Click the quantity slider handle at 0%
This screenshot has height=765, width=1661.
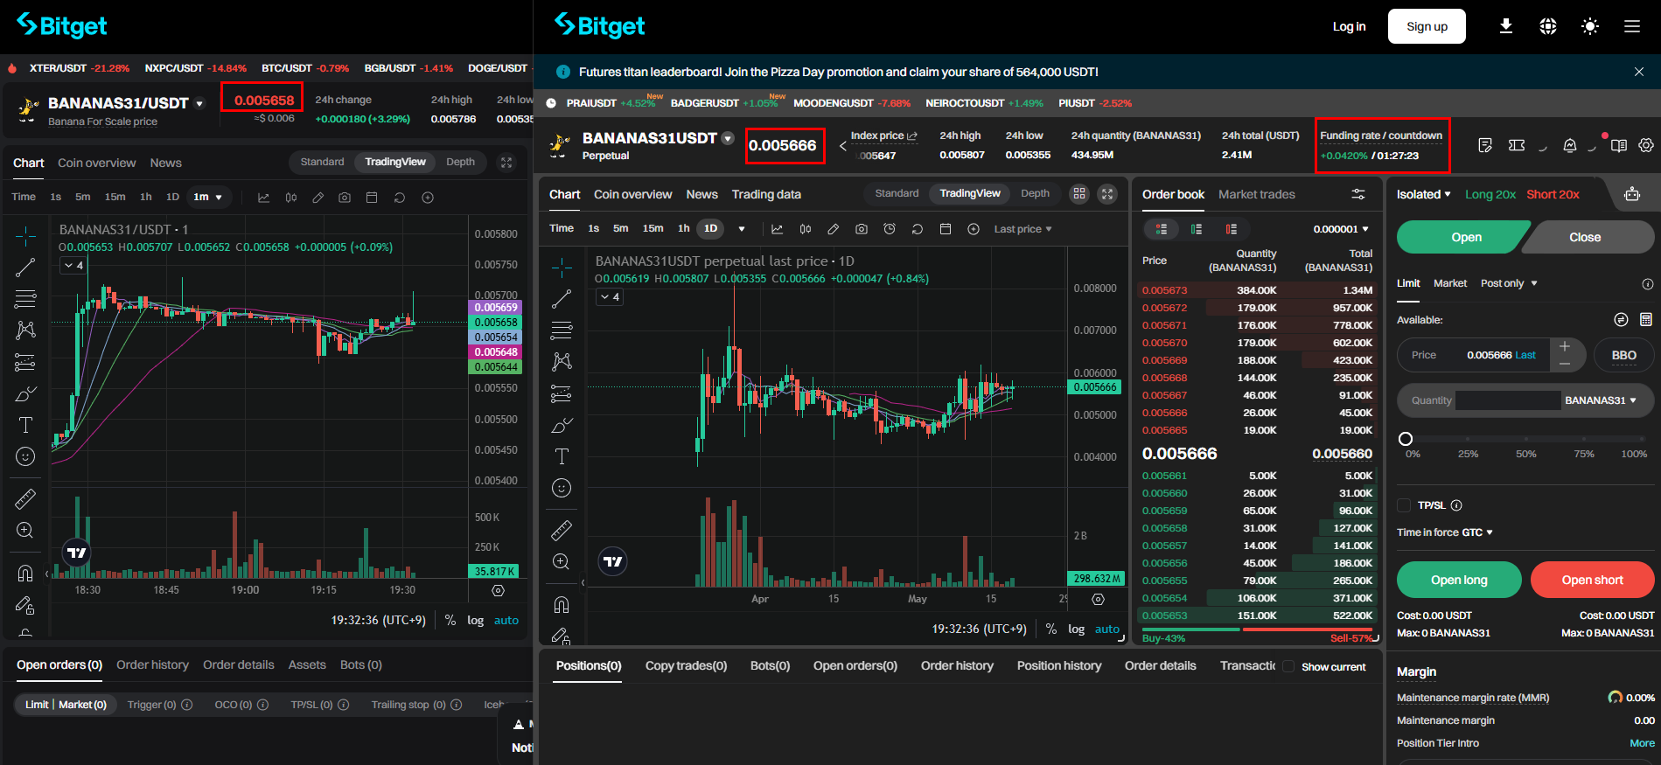pyautogui.click(x=1406, y=439)
